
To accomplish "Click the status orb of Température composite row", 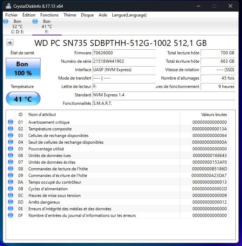I will 11,129.
